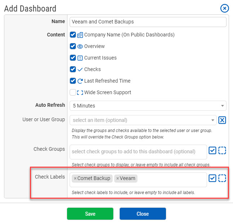
Task: Deselect all check groups icon
Action: point(222,150)
